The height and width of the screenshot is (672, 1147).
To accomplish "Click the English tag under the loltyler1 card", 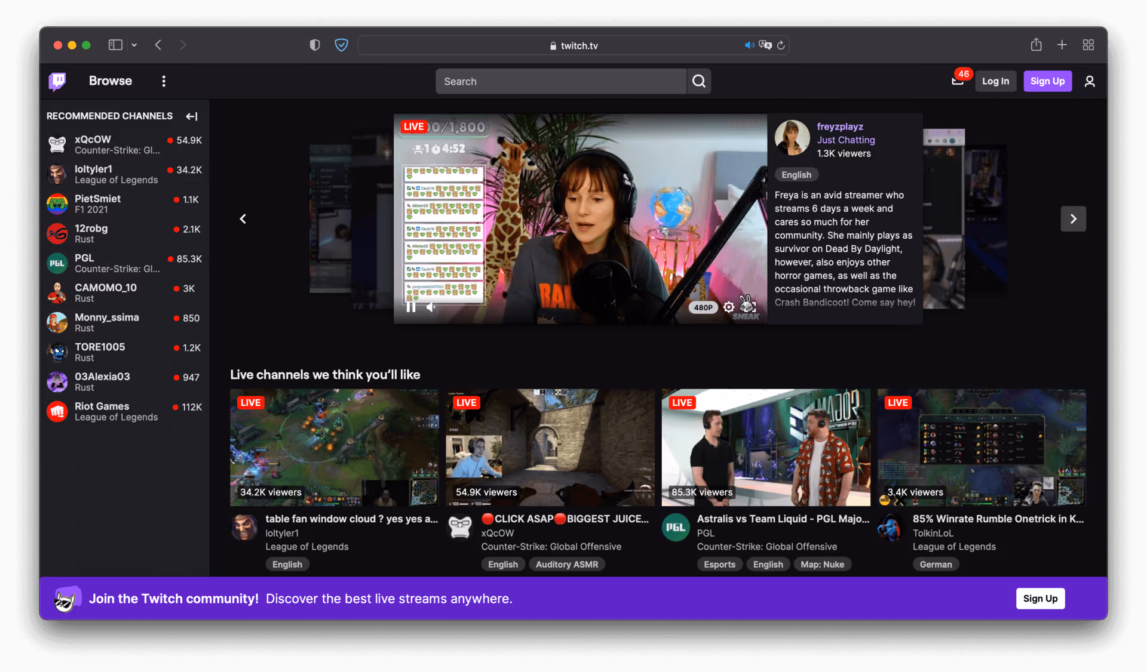I will pyautogui.click(x=287, y=565).
